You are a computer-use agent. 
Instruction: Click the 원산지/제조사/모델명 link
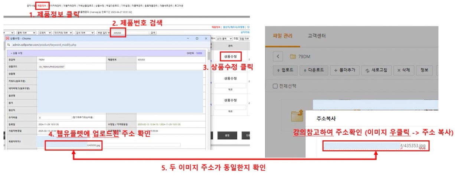pos(234,27)
